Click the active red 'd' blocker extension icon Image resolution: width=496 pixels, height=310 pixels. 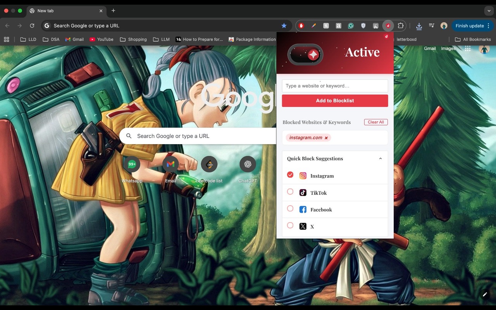388,26
